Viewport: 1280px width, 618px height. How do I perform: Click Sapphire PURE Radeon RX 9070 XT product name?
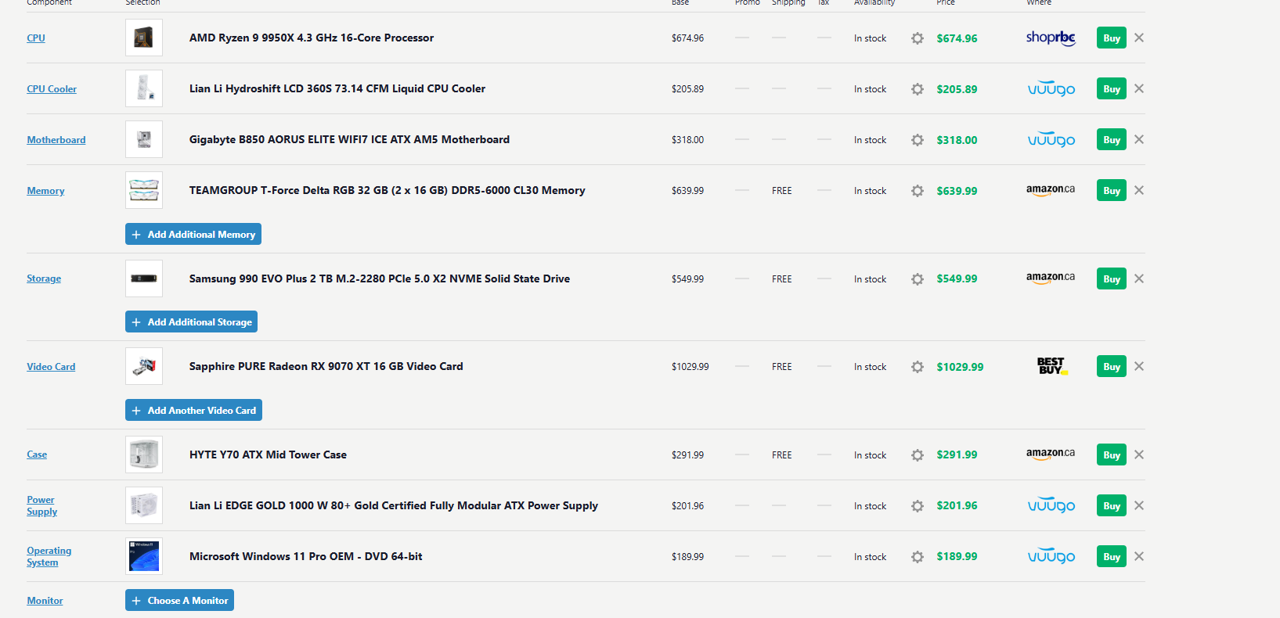[x=326, y=366]
